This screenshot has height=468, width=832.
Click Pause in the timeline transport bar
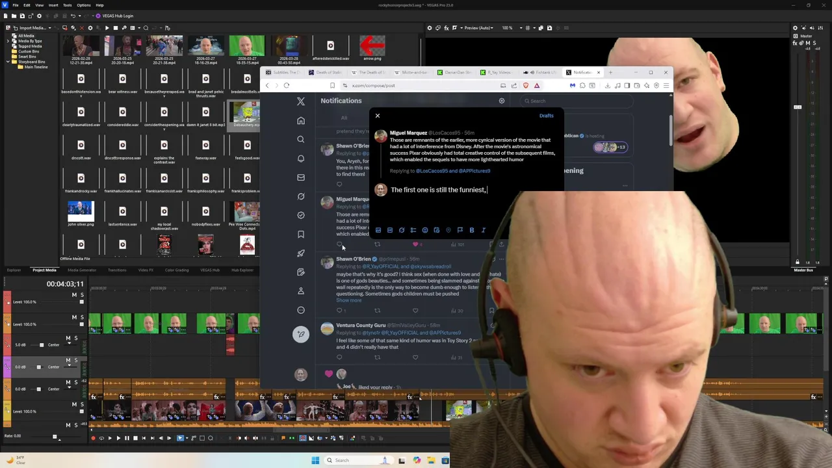(126, 438)
